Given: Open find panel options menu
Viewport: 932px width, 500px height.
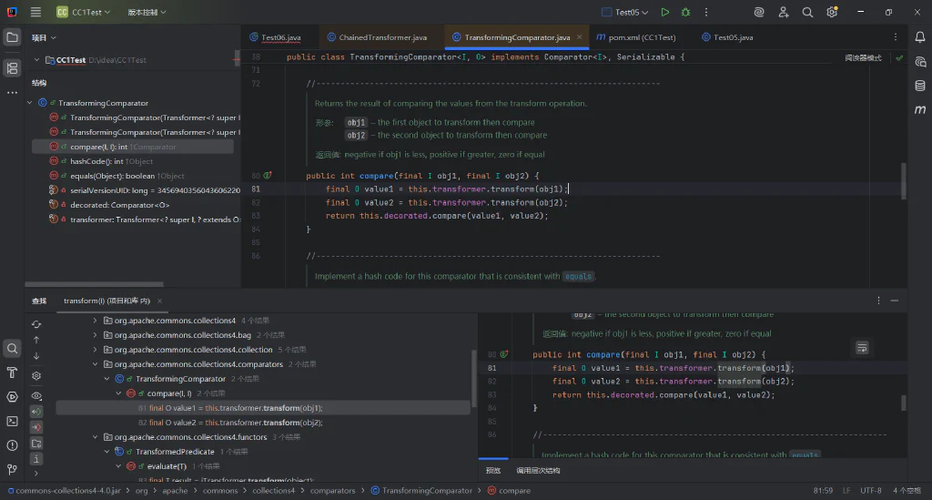Looking at the screenshot, I should point(878,301).
